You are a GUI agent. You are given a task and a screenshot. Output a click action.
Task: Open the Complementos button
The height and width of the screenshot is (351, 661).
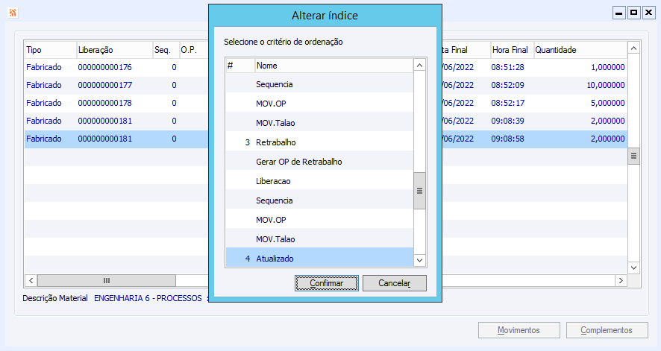tap(607, 330)
